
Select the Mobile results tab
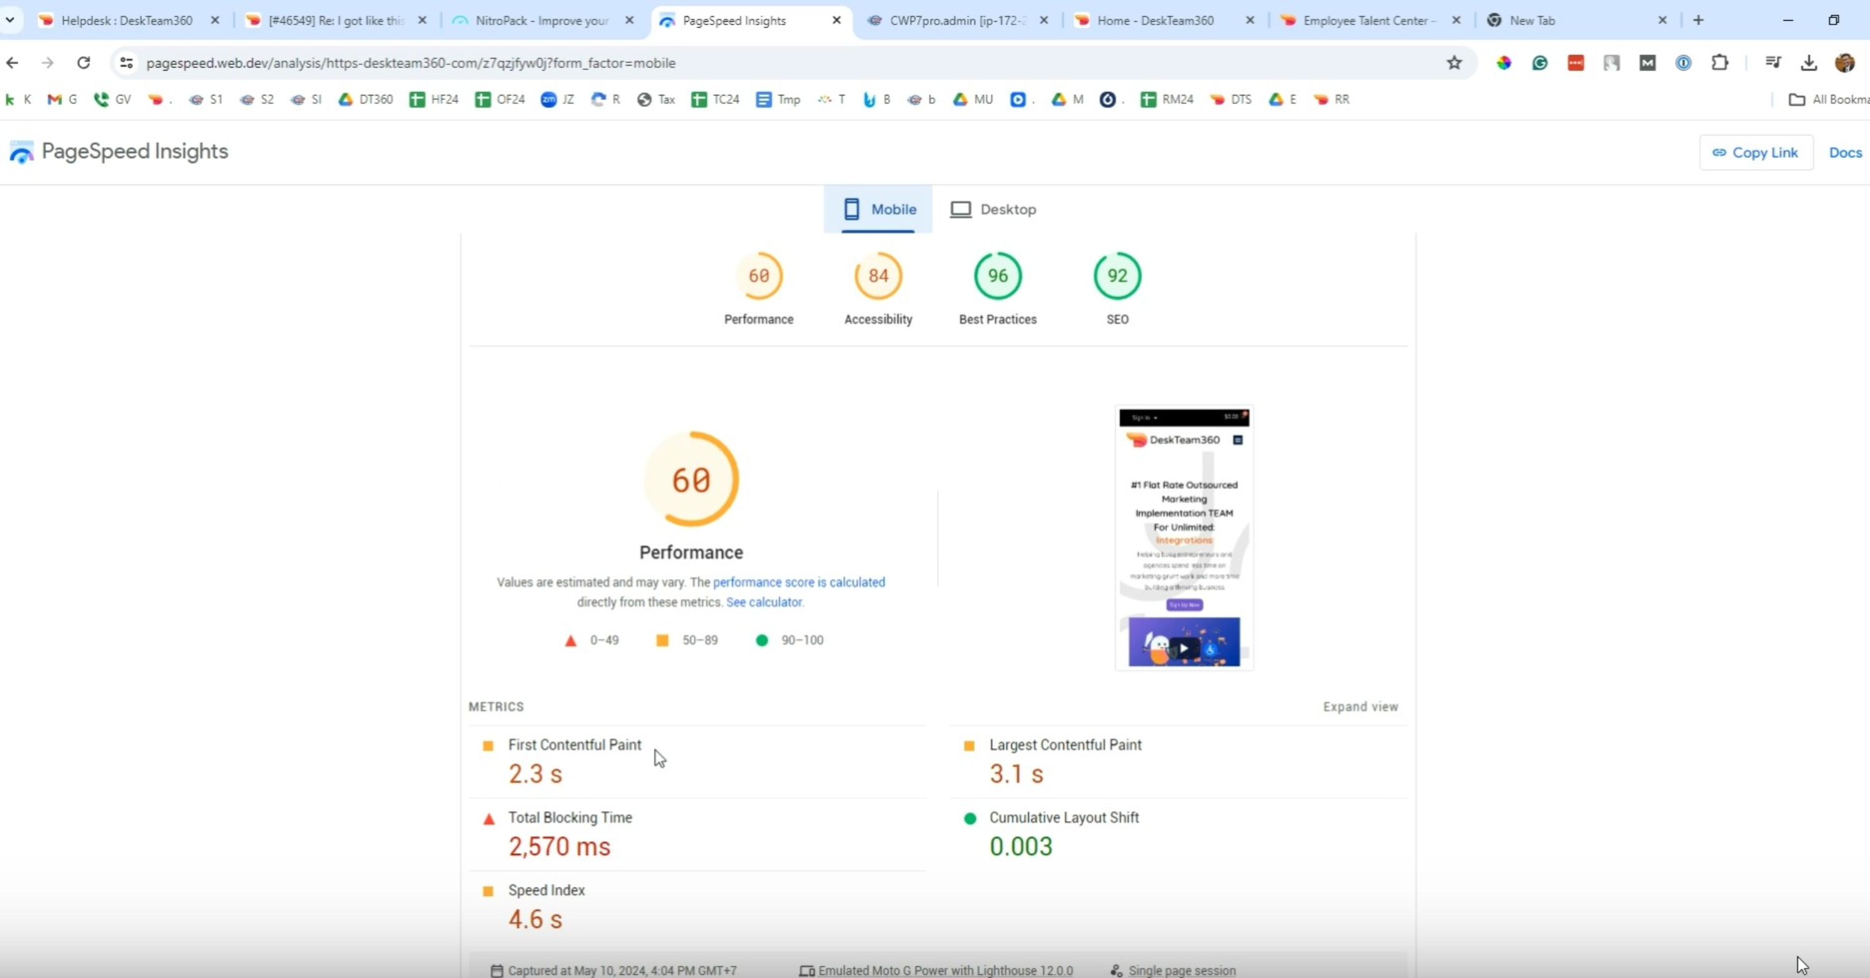[878, 209]
